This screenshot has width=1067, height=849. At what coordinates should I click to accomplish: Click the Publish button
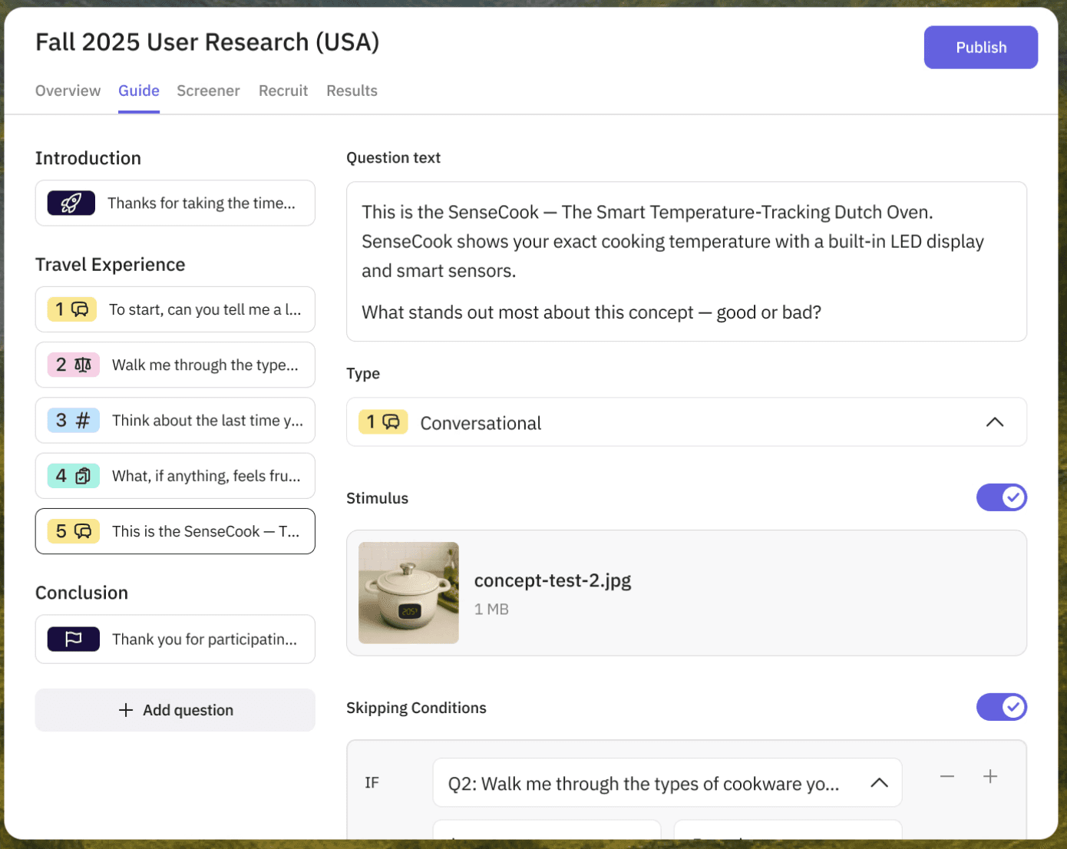click(980, 47)
